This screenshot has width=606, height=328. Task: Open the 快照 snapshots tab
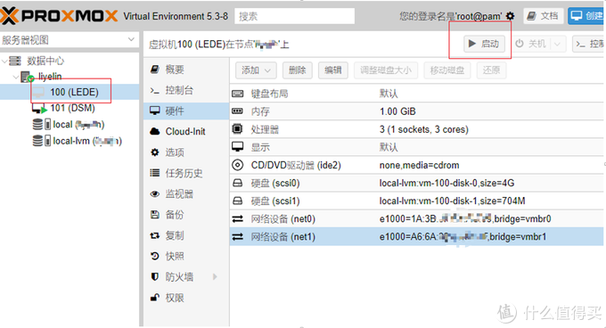coord(186,256)
